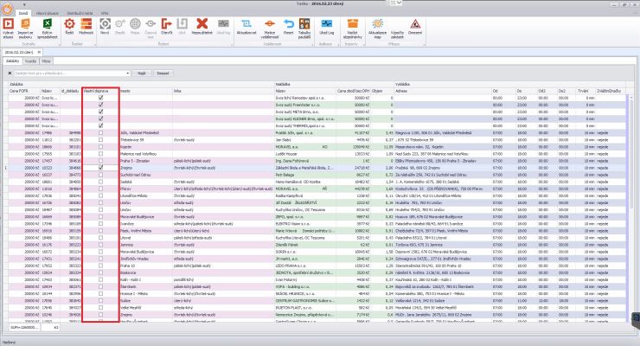This screenshot has width=640, height=346.
Task: Switch to KPIs ribbon tab
Action: pos(105,13)
